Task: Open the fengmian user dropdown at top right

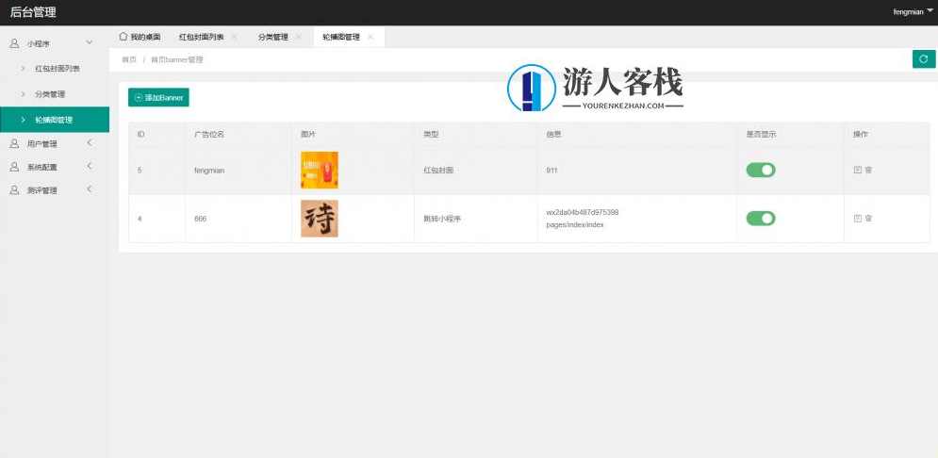Action: [913, 12]
